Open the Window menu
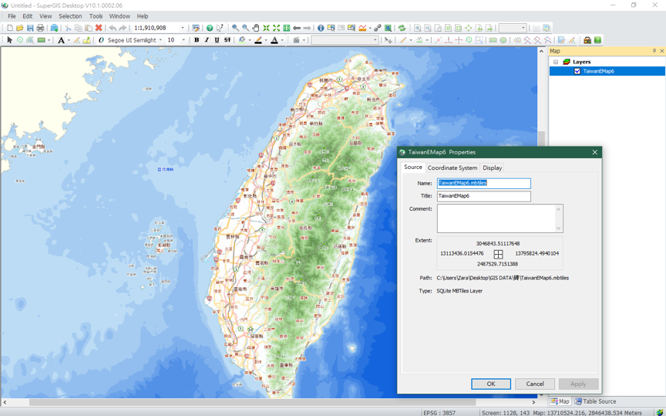This screenshot has height=416, width=666. pos(119,16)
